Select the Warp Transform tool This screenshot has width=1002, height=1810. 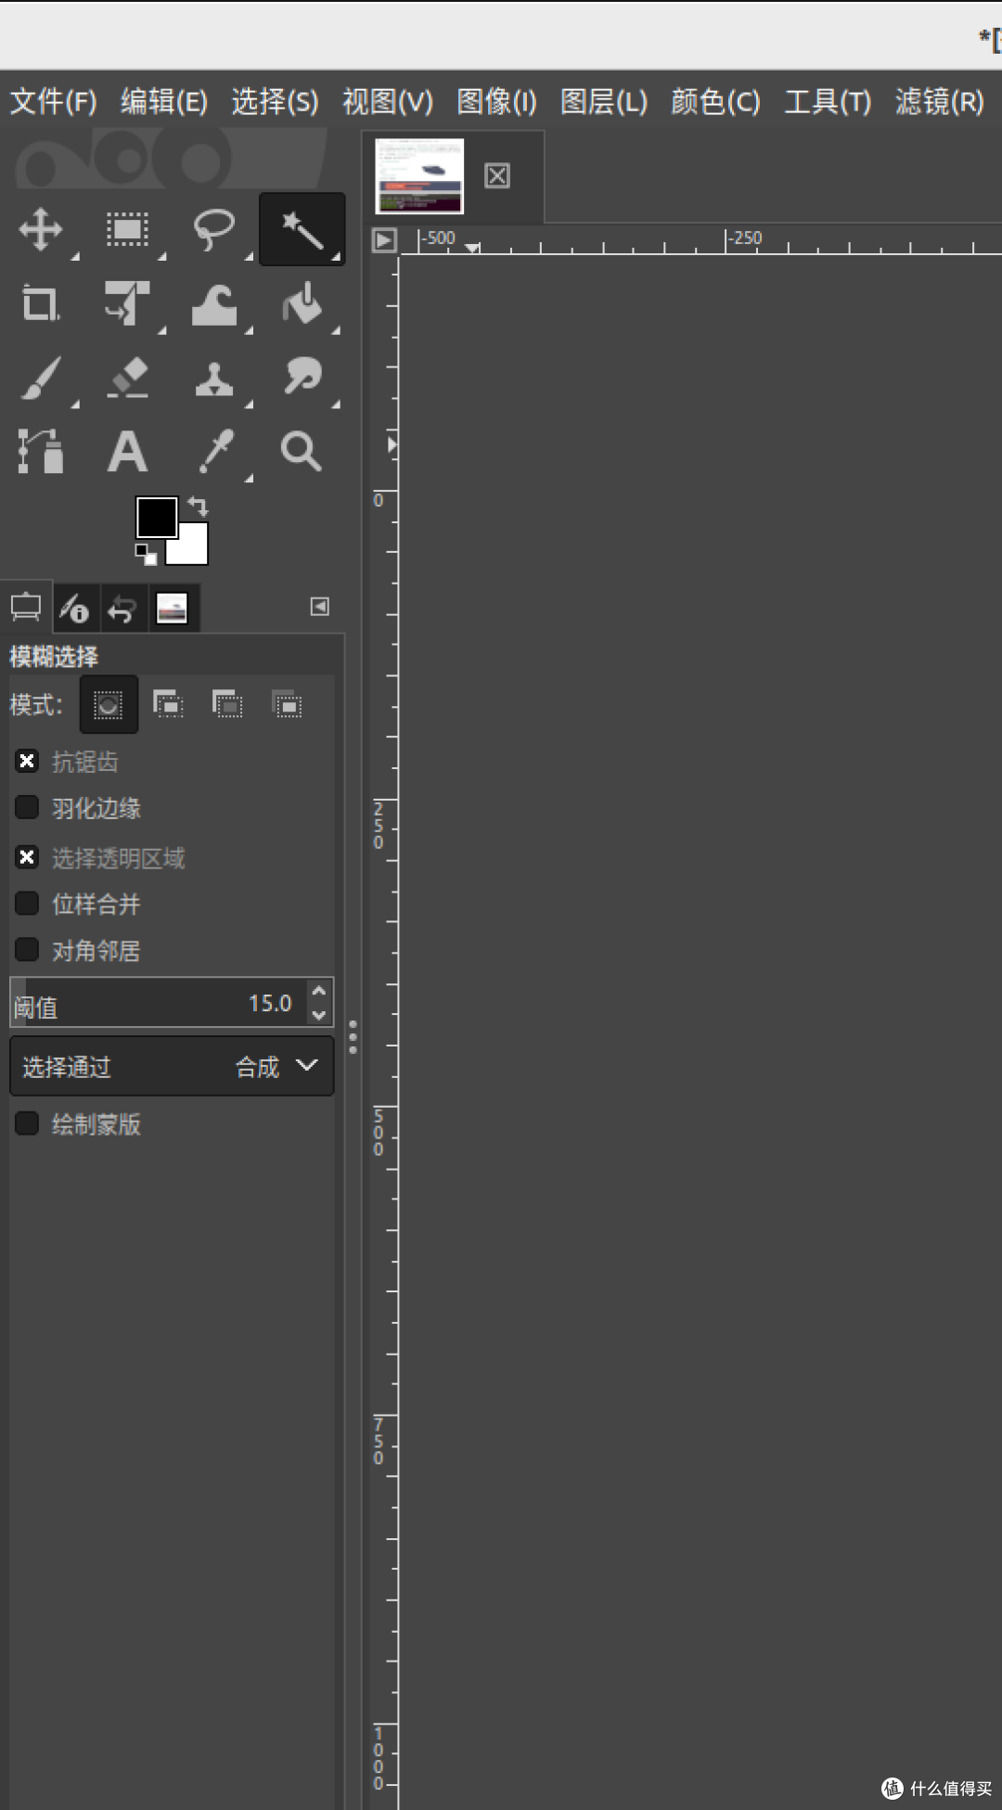214,304
